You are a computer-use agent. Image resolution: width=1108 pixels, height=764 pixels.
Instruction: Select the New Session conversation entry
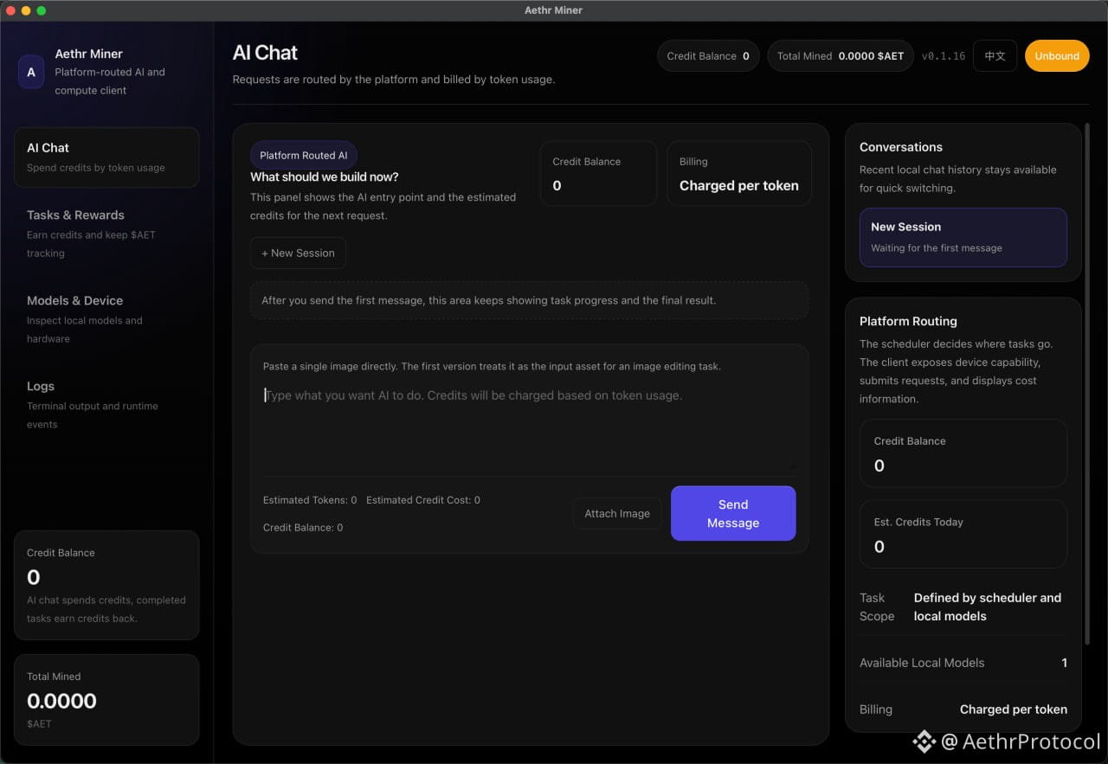(x=963, y=237)
